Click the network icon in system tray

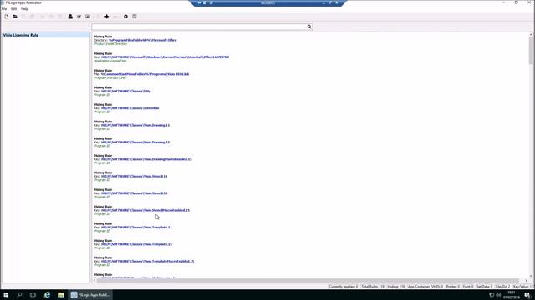tap(492, 295)
